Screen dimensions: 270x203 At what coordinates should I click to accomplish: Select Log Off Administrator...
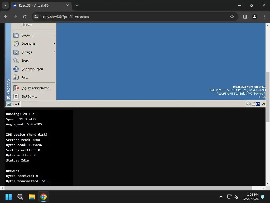34,88
